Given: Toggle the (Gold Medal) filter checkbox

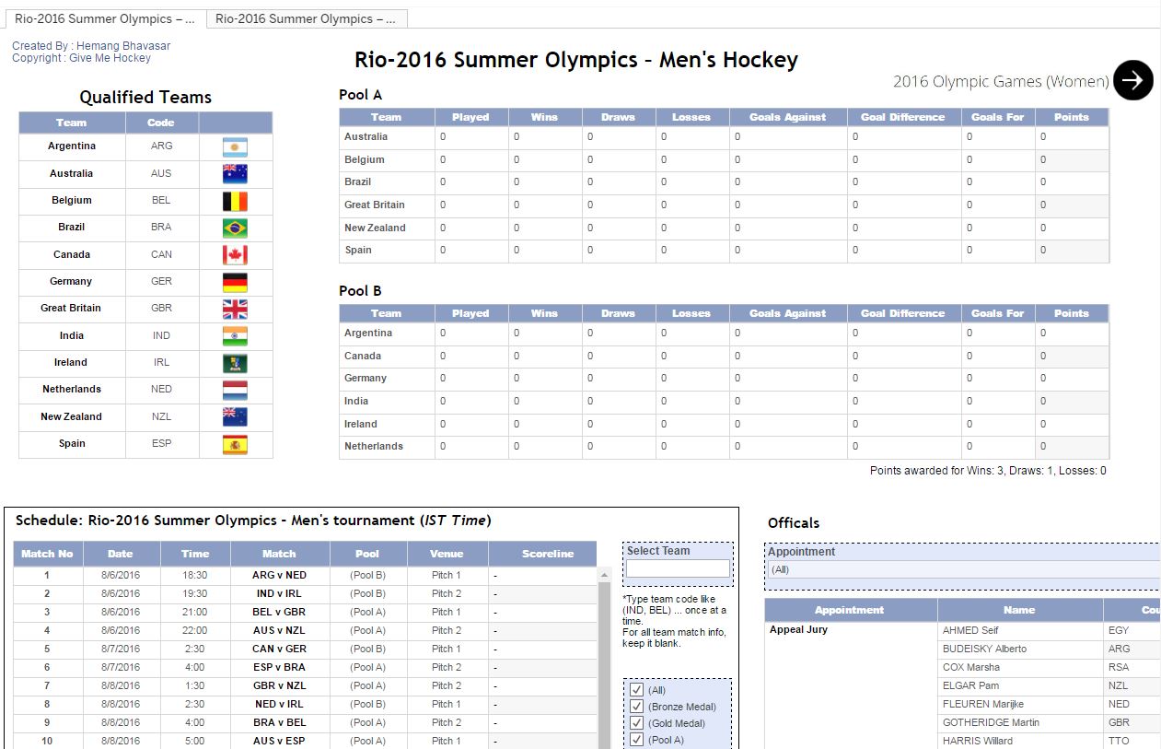Looking at the screenshot, I should [636, 723].
